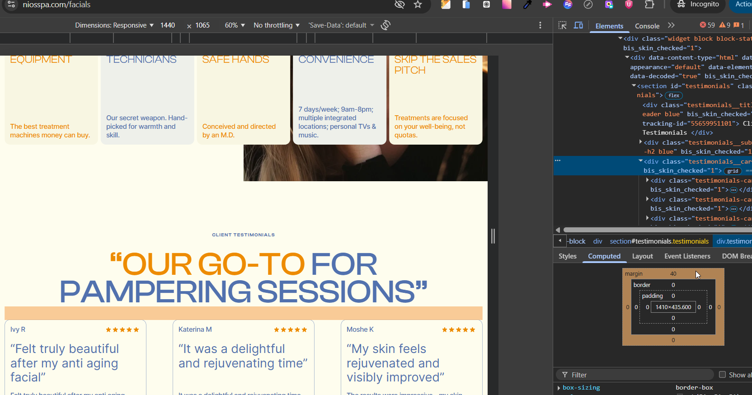752x395 pixels.
Task: Select the inspect element picker tool
Action: point(562,26)
